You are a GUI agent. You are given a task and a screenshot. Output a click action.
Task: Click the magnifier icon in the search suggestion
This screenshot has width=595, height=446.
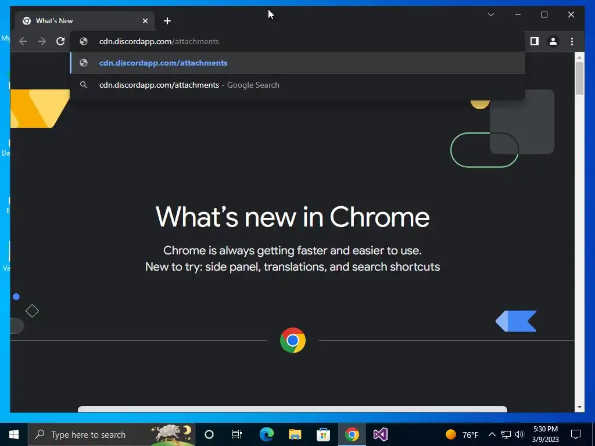[84, 85]
